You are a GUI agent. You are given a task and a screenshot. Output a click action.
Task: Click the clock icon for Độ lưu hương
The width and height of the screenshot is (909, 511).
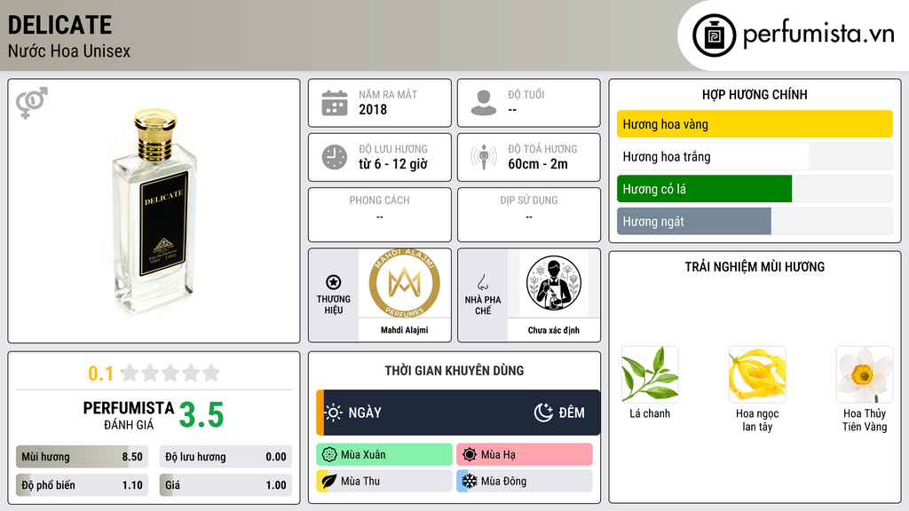(335, 157)
